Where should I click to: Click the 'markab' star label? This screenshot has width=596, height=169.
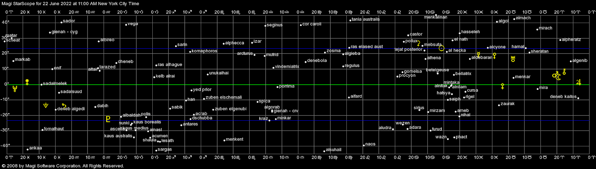[x=22, y=59]
